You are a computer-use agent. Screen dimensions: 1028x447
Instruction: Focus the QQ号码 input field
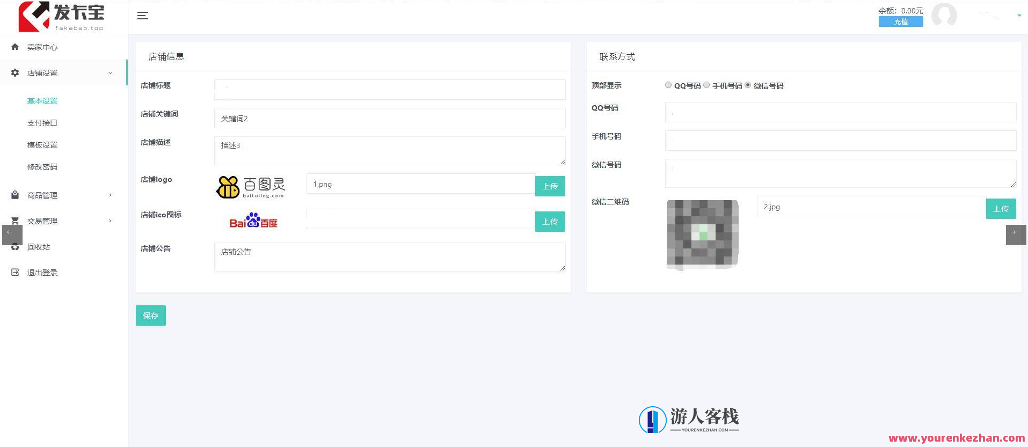tap(841, 112)
